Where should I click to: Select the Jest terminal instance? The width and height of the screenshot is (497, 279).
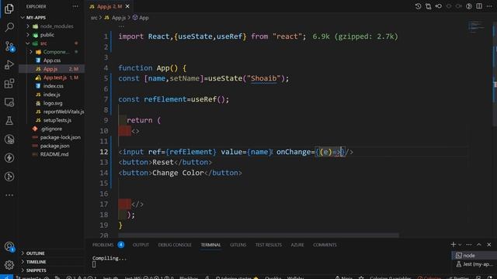click(474, 264)
